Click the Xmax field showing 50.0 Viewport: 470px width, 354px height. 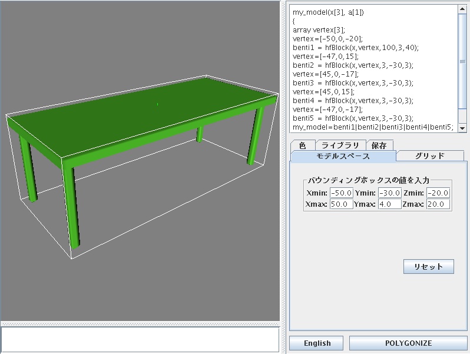tap(341, 204)
